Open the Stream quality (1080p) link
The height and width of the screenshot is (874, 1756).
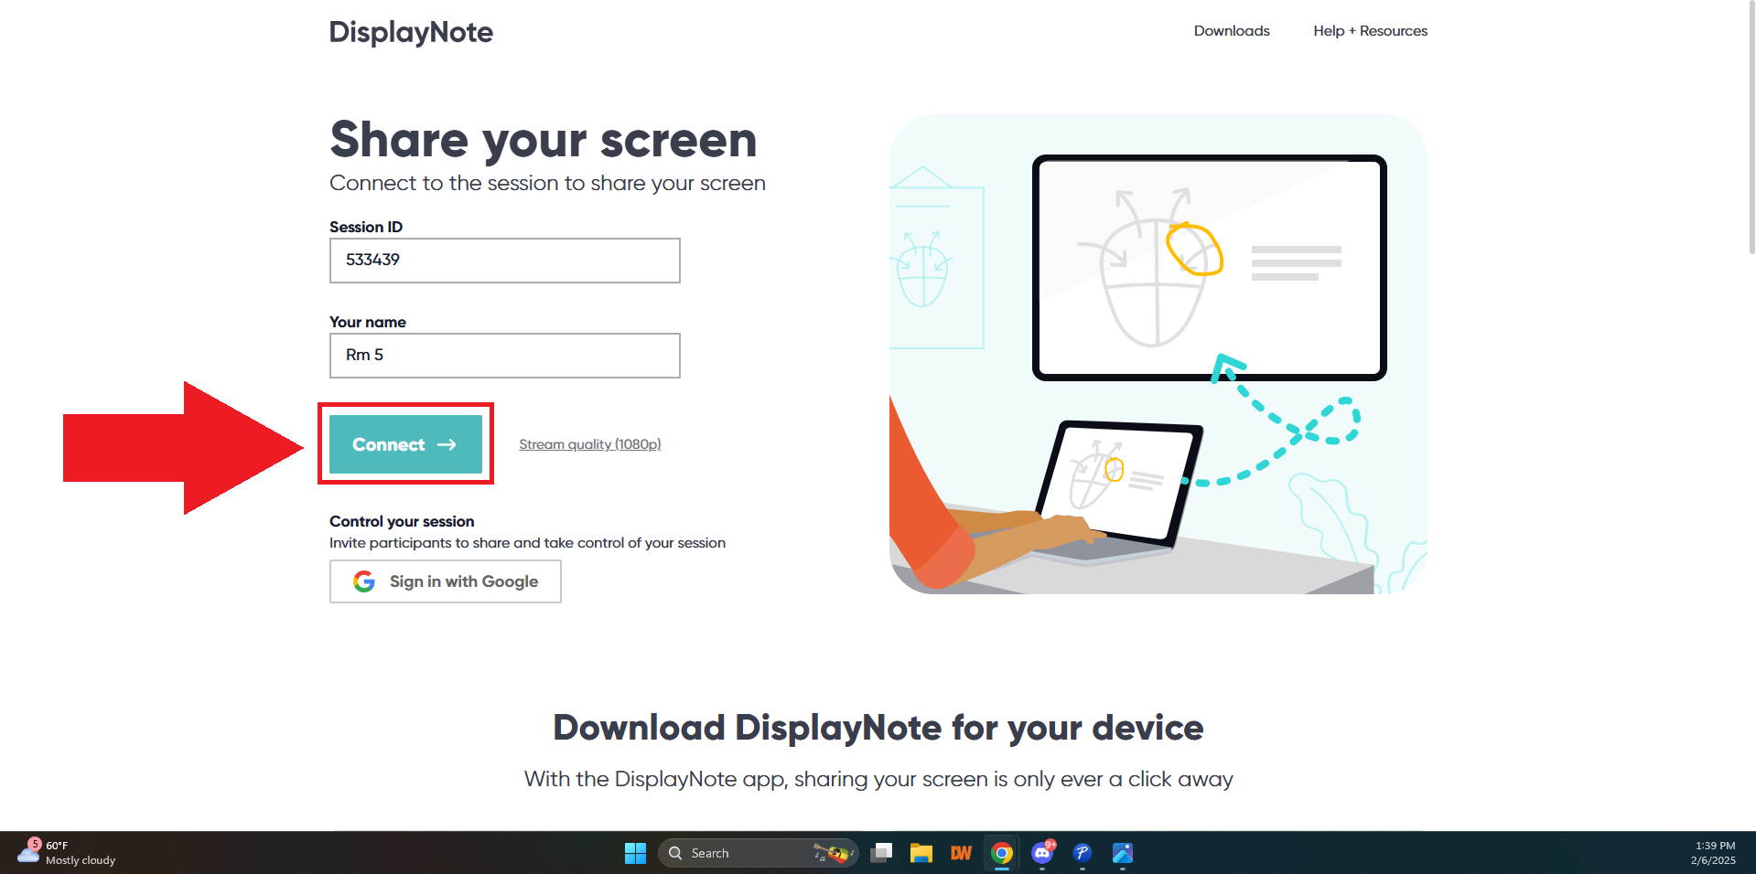coord(589,444)
